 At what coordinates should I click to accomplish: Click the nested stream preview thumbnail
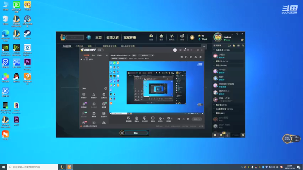156,88
